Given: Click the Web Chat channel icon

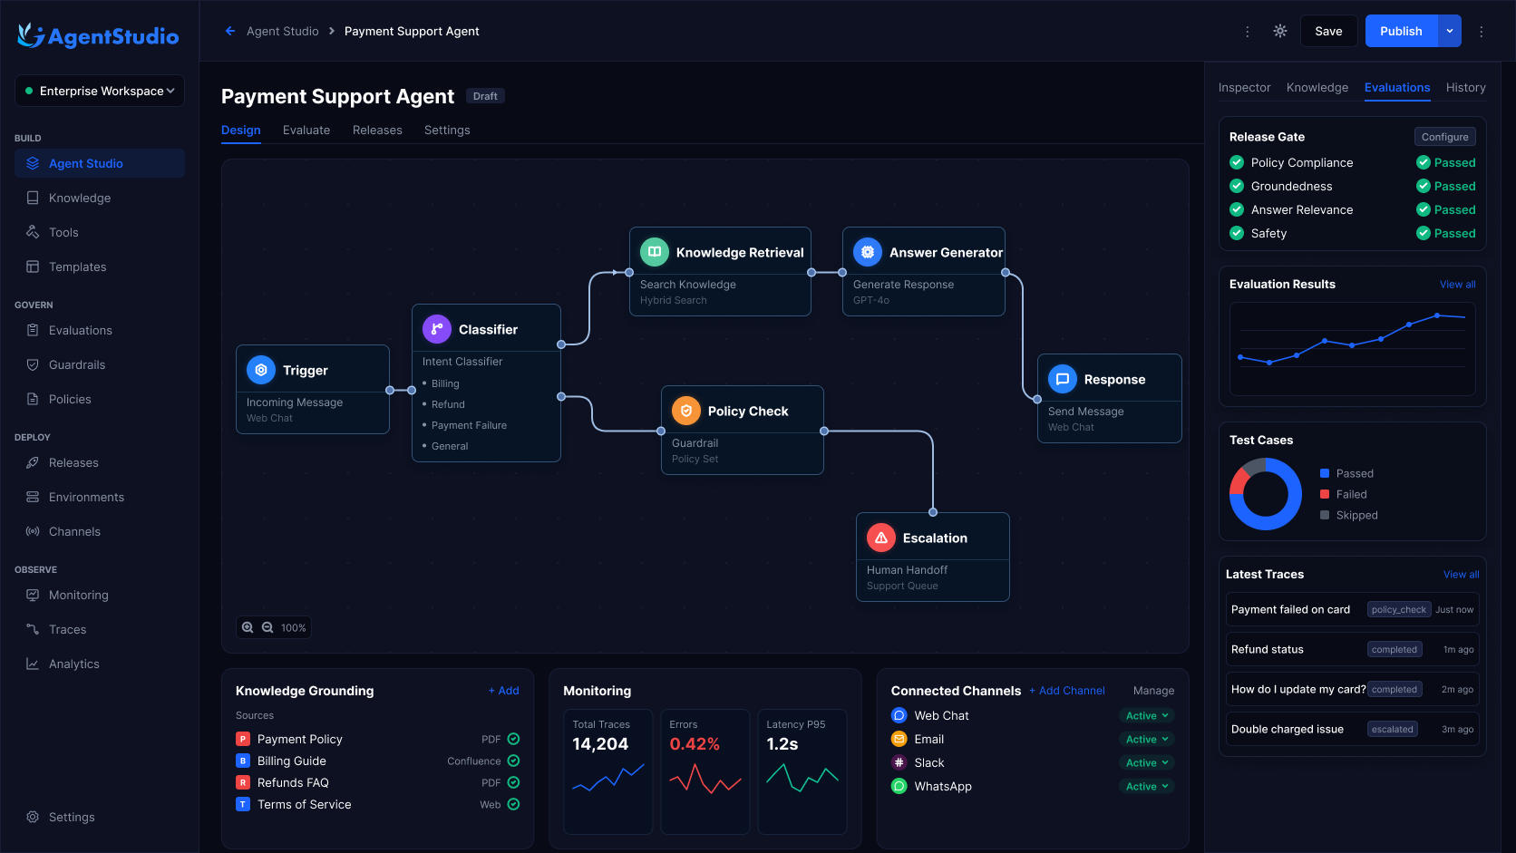Looking at the screenshot, I should [899, 715].
